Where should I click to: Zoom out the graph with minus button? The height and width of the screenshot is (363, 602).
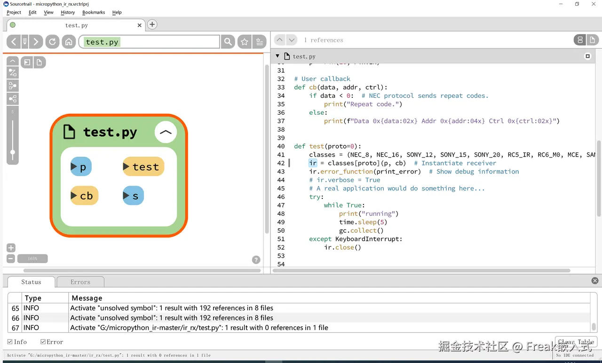11,259
